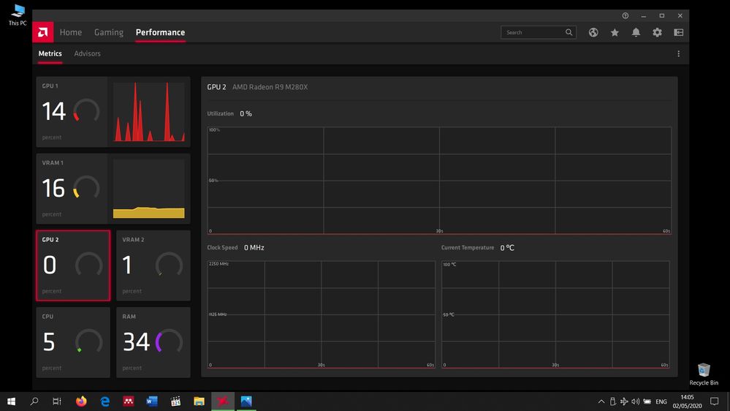730x411 pixels.
Task: Select the RAM metric tile
Action: point(153,342)
